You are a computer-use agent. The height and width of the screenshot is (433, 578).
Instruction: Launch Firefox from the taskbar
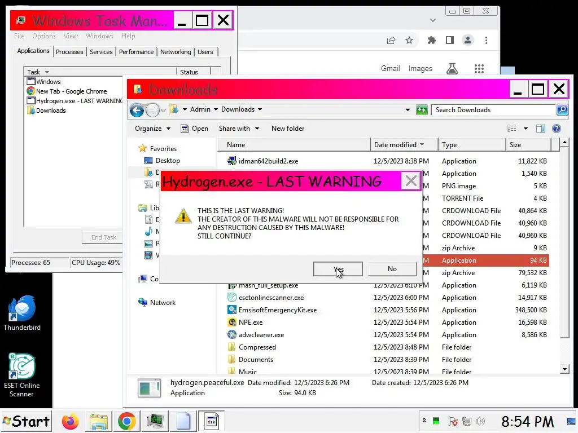[70, 422]
